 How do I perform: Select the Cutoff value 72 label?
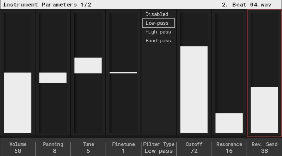(194, 151)
